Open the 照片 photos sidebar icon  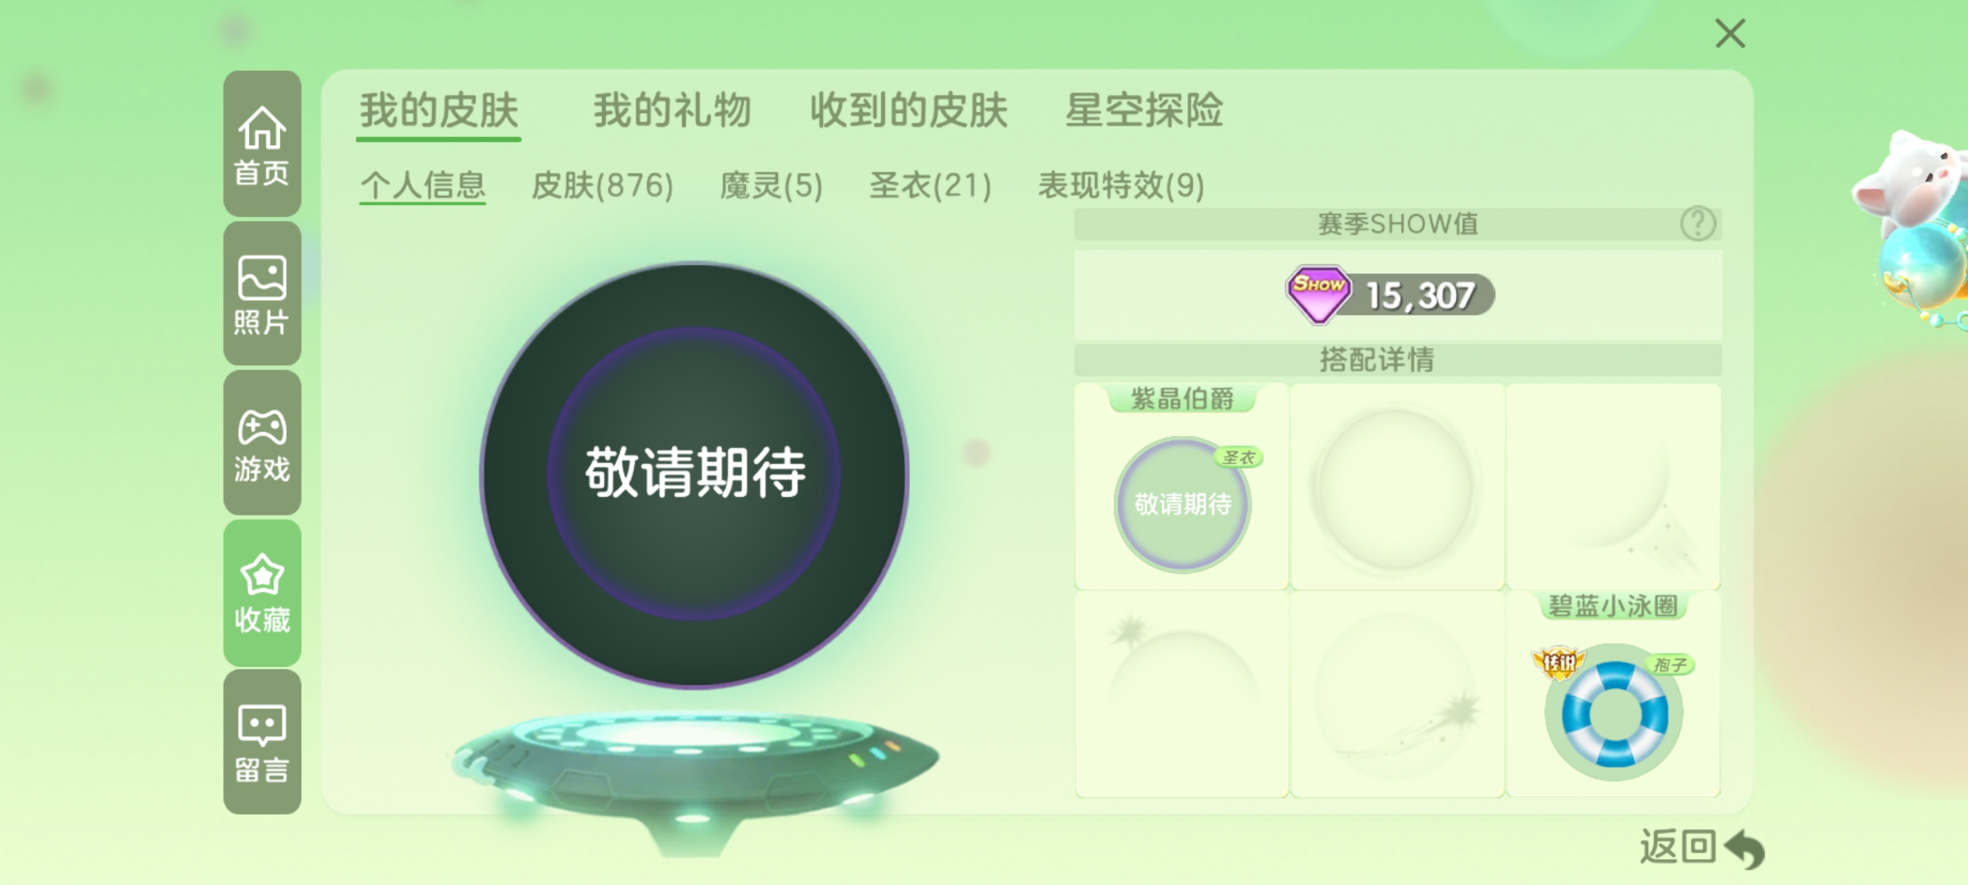262,294
